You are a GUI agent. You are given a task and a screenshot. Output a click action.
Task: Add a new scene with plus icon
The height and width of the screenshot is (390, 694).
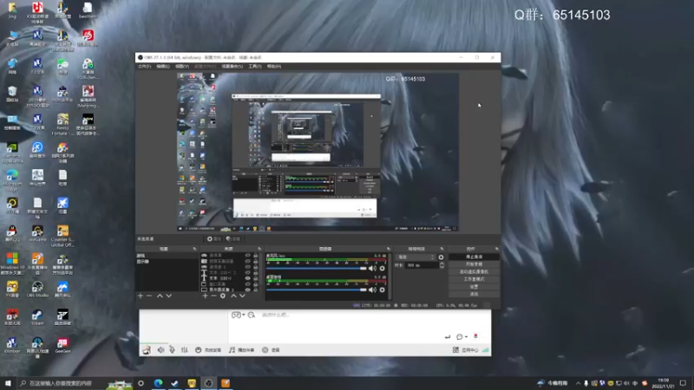(x=141, y=296)
